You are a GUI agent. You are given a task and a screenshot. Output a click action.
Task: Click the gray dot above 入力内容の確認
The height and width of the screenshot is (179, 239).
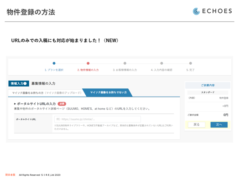161,63
